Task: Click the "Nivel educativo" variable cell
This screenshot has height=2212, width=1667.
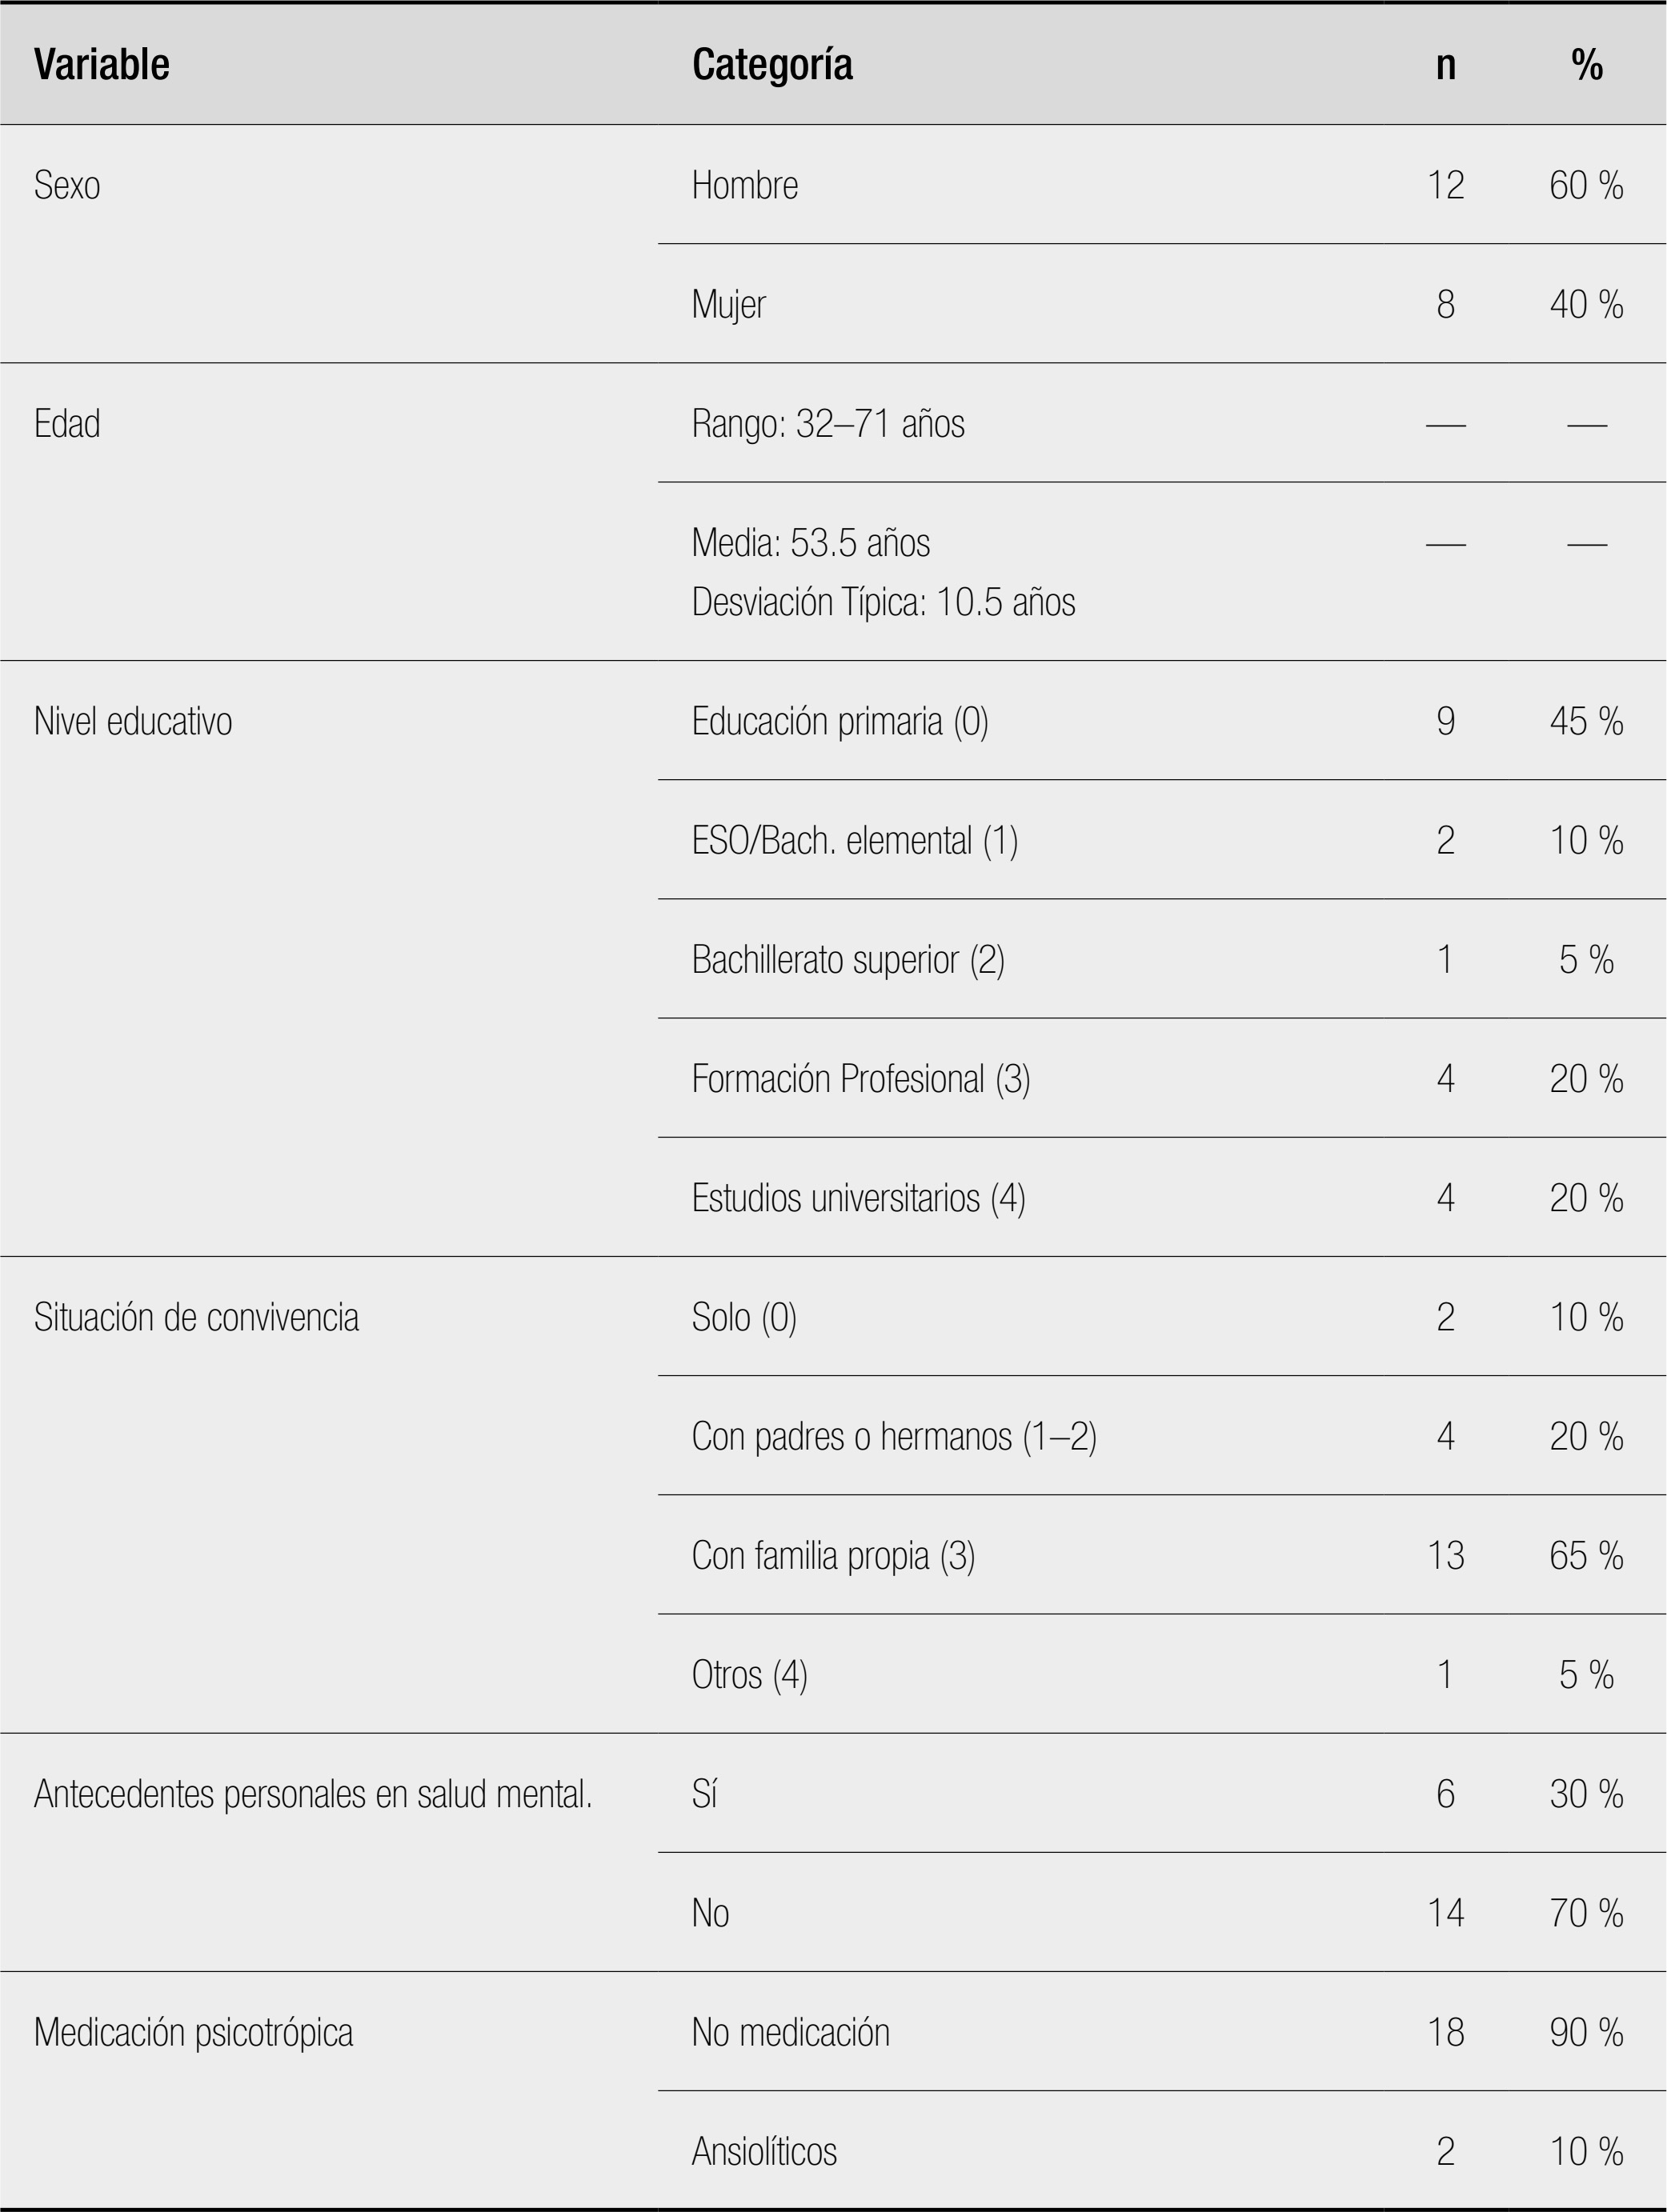Action: 133,721
